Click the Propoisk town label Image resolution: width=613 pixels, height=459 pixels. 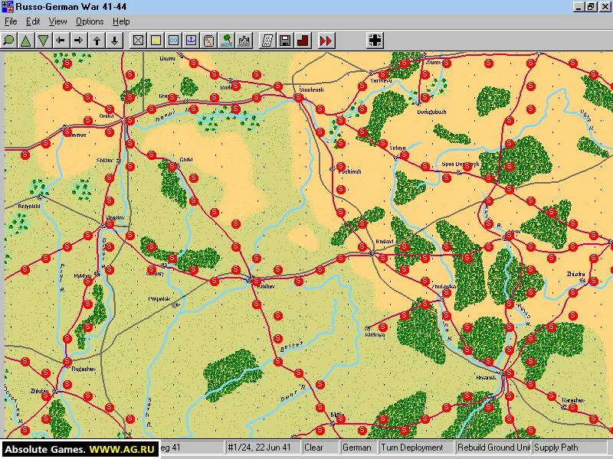click(159, 299)
